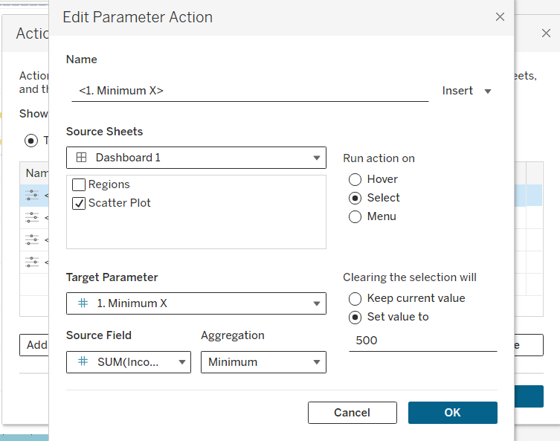Uncheck the Scatter Plot sheet checkbox
560x441 pixels.
click(79, 203)
